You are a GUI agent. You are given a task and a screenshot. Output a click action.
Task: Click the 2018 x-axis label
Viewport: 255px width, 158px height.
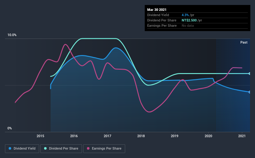point(141,136)
